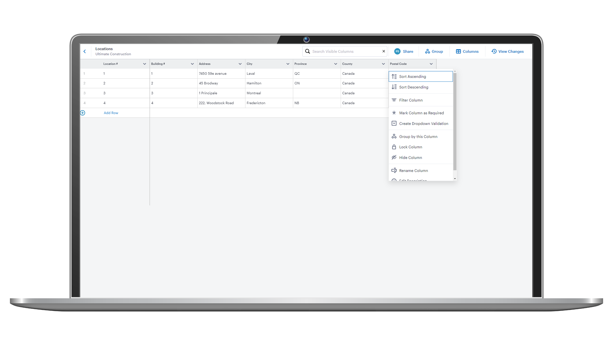
Task: Open the Group toolbar button
Action: click(434, 51)
